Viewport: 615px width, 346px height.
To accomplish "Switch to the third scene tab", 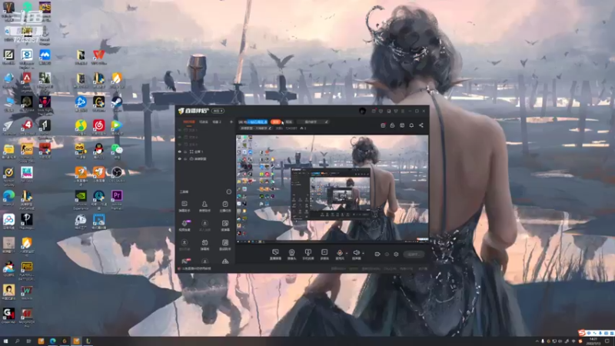I will click(217, 122).
